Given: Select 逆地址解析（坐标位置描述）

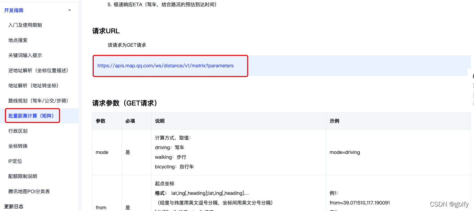Looking at the screenshot, I should point(40,70).
